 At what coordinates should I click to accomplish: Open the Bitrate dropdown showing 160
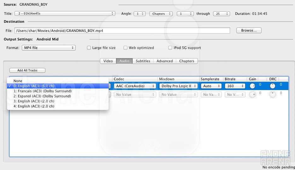click(x=235, y=86)
